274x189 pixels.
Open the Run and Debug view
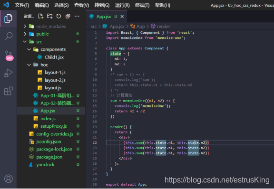point(8,73)
